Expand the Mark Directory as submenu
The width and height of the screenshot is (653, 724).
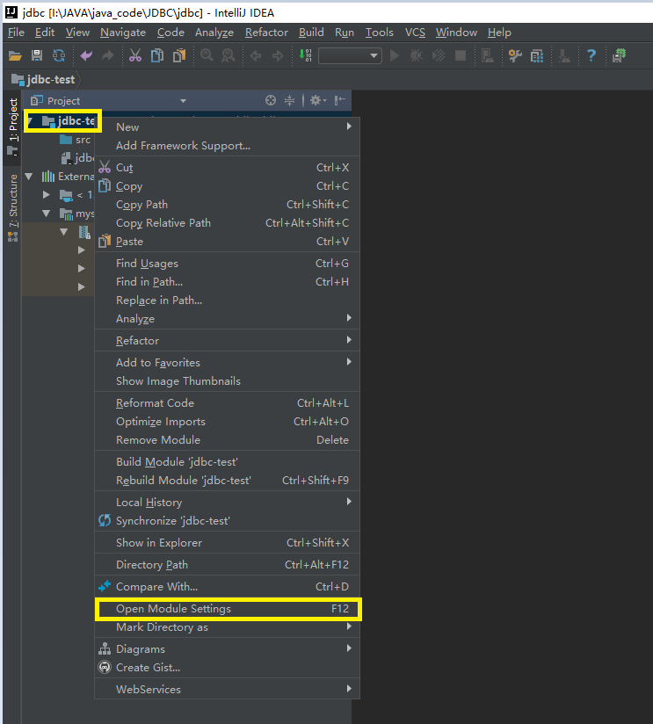click(227, 627)
